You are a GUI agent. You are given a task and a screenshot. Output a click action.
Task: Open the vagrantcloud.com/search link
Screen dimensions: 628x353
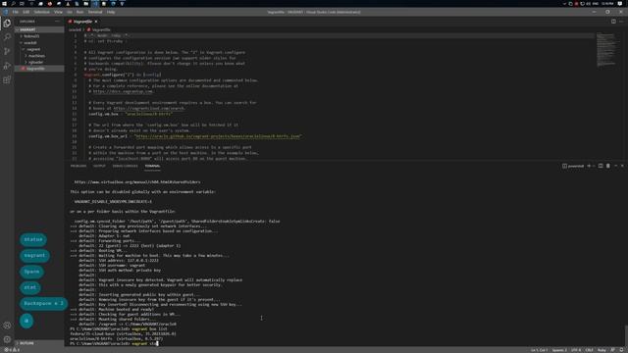[x=148, y=108]
